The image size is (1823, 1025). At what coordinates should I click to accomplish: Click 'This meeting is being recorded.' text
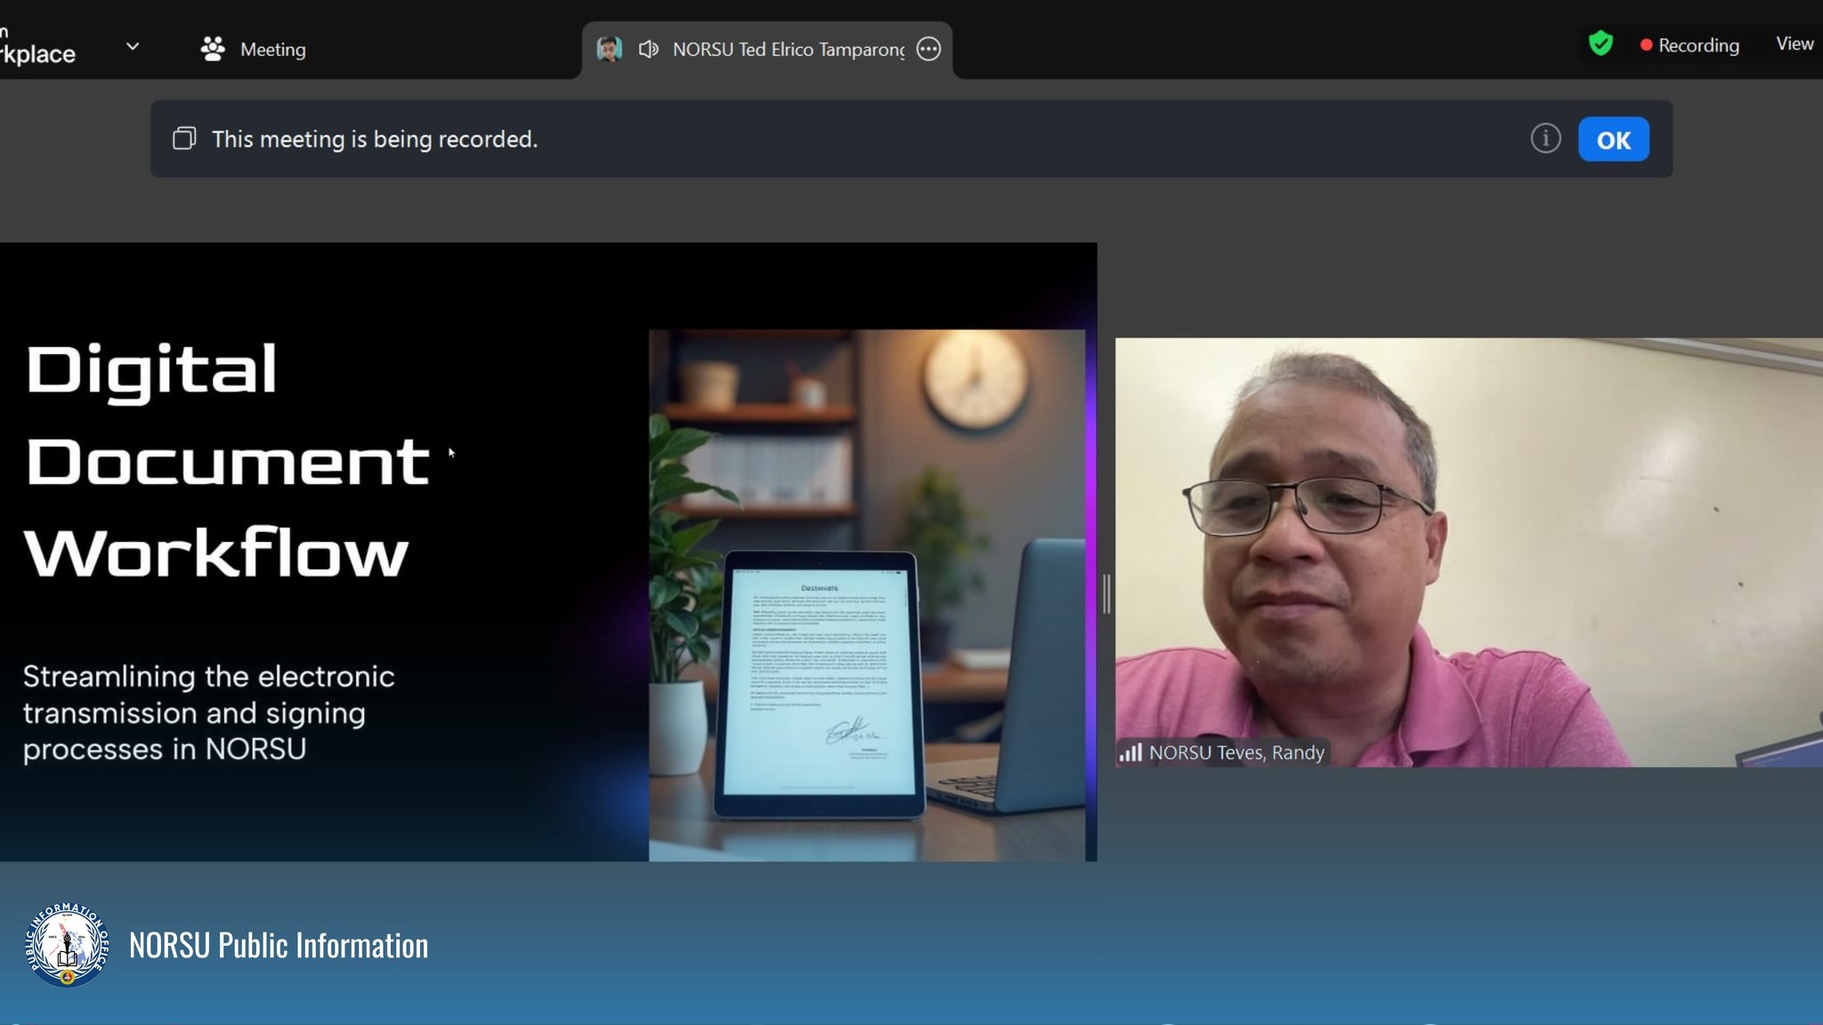pos(375,139)
